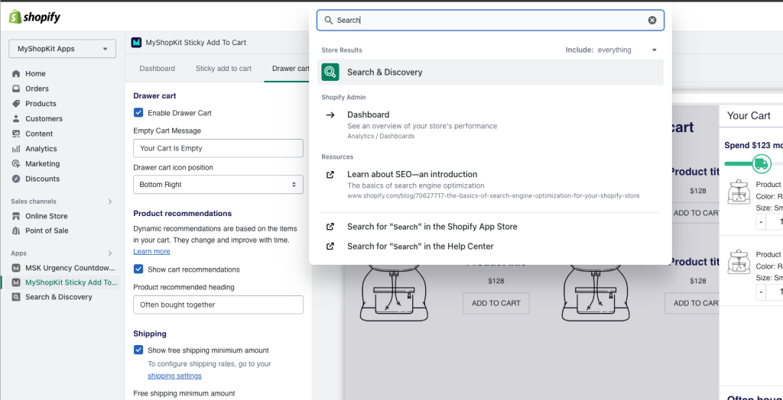Expand the Sales channels section chevron
783x400 pixels.
point(110,202)
